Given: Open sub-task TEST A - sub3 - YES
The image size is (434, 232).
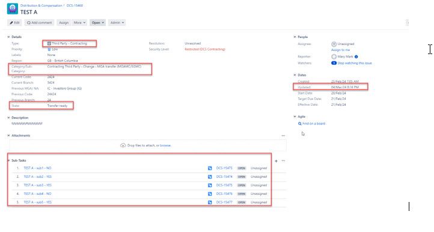Looking at the screenshot, I should (x=38, y=185).
